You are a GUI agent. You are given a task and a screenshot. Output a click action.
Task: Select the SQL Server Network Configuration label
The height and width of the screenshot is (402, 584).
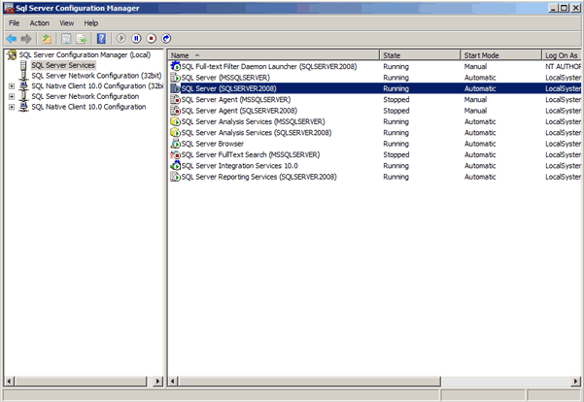pyautogui.click(x=86, y=96)
